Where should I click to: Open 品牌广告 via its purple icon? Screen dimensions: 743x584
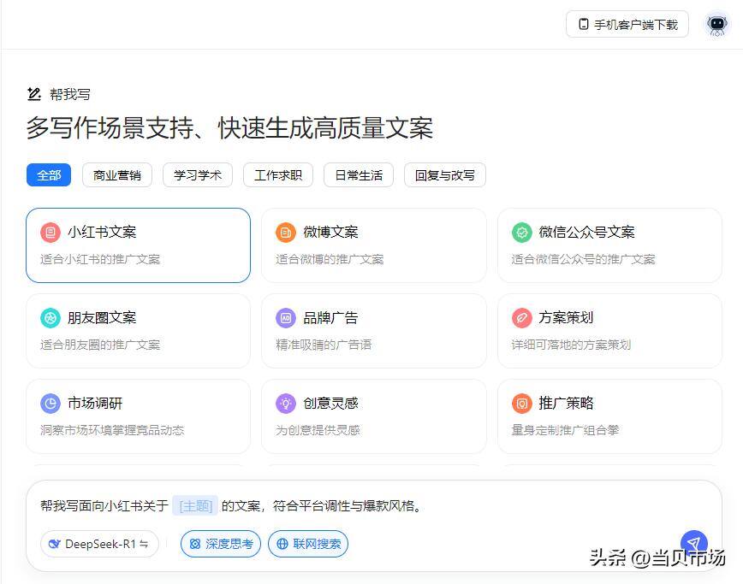[285, 317]
